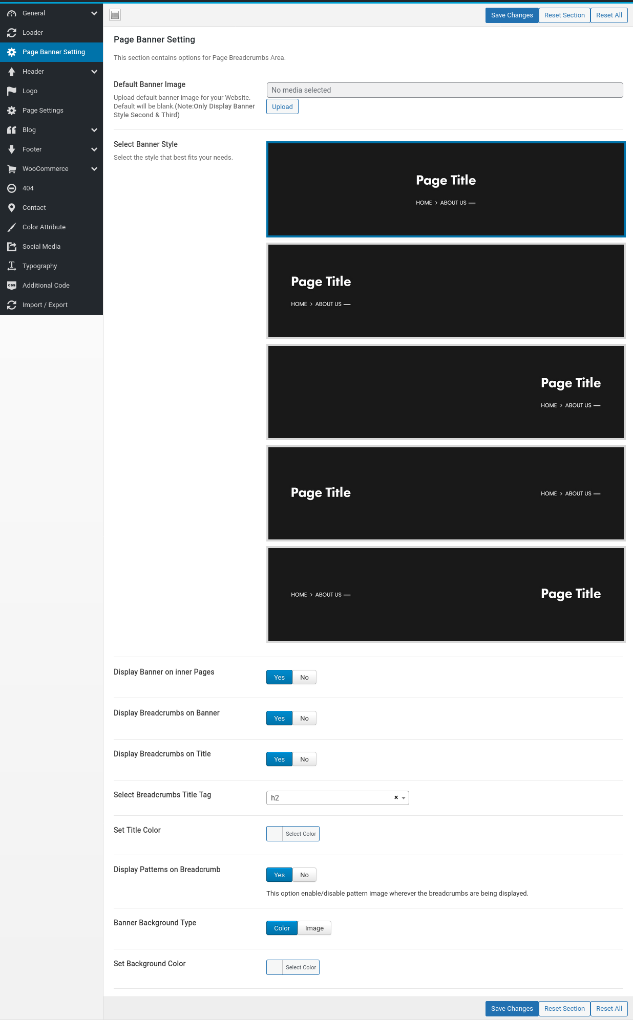Image resolution: width=633 pixels, height=1020 pixels.
Task: Select the right-aligned Page Title banner style
Action: tap(446, 392)
